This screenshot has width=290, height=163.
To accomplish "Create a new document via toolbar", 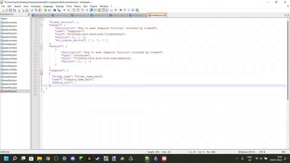I will 3,10.
